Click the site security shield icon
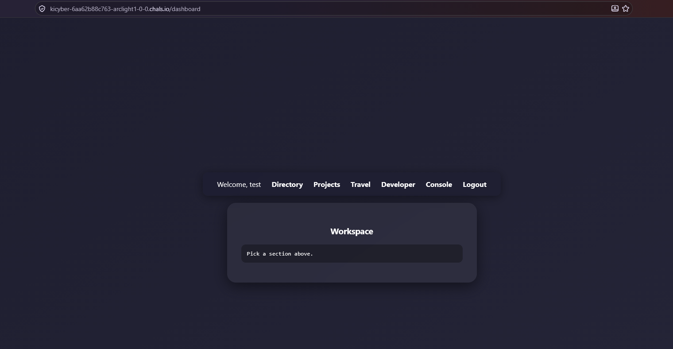Screen dimensions: 673x349 [42, 9]
